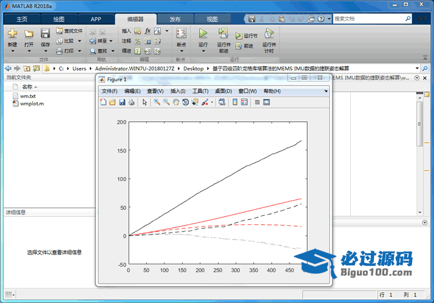434x303 pixels.
Task: Select the Data Cursor tool
Action: pos(195,102)
